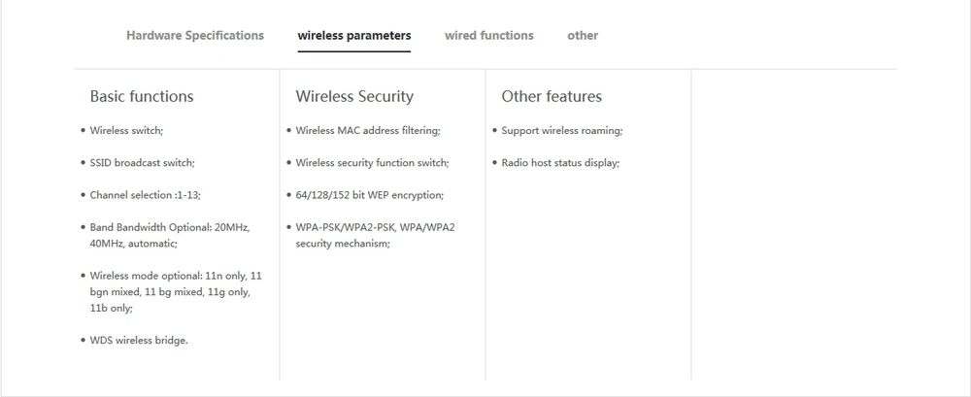Click the Other features heading

coord(552,97)
